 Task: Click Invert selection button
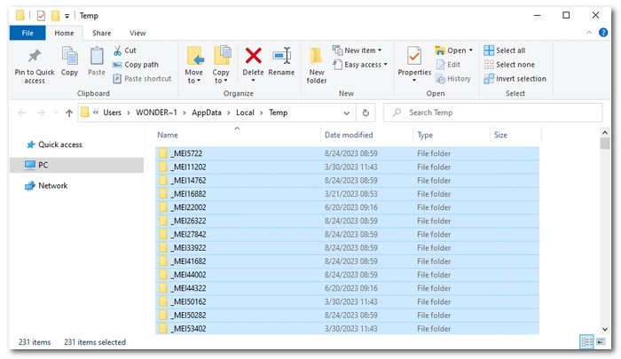pyautogui.click(x=520, y=79)
